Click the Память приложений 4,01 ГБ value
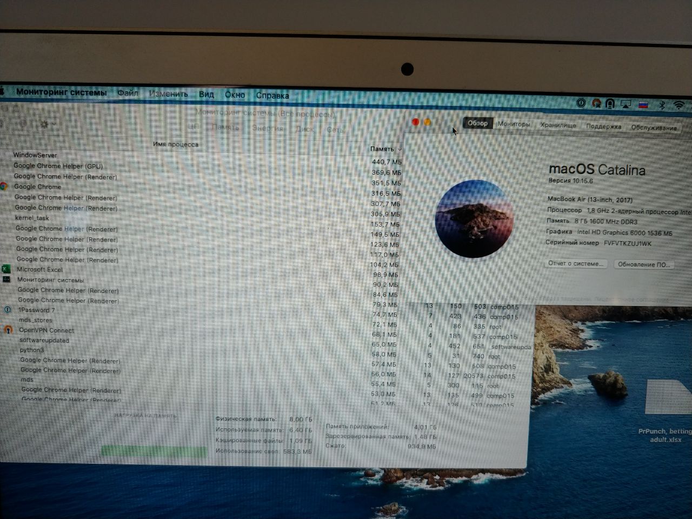The height and width of the screenshot is (519, 692). tap(425, 427)
